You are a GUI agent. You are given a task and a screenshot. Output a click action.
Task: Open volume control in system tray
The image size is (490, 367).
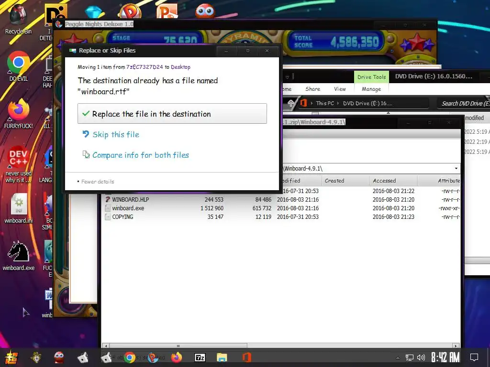[x=421, y=357]
